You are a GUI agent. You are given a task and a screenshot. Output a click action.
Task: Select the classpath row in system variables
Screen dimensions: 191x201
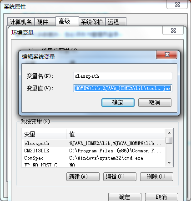(x=94, y=143)
